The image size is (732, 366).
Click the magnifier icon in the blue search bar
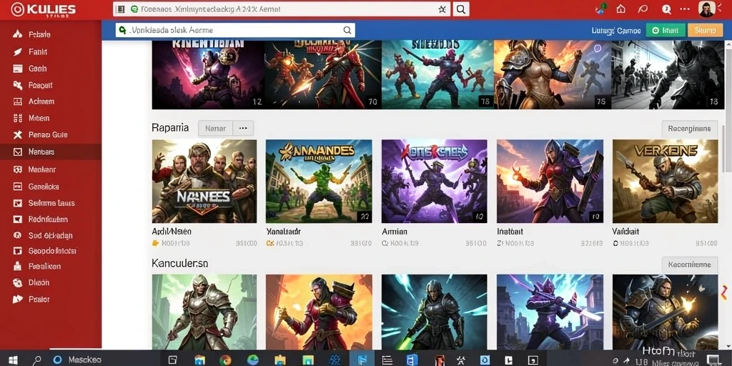click(347, 30)
